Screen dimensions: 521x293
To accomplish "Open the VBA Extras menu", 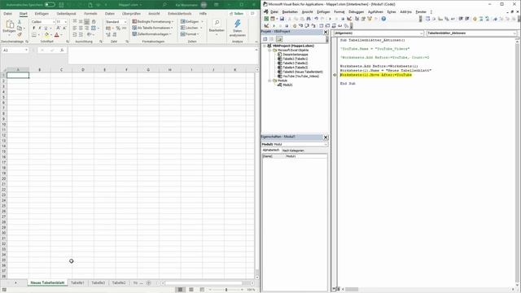I will (392, 12).
